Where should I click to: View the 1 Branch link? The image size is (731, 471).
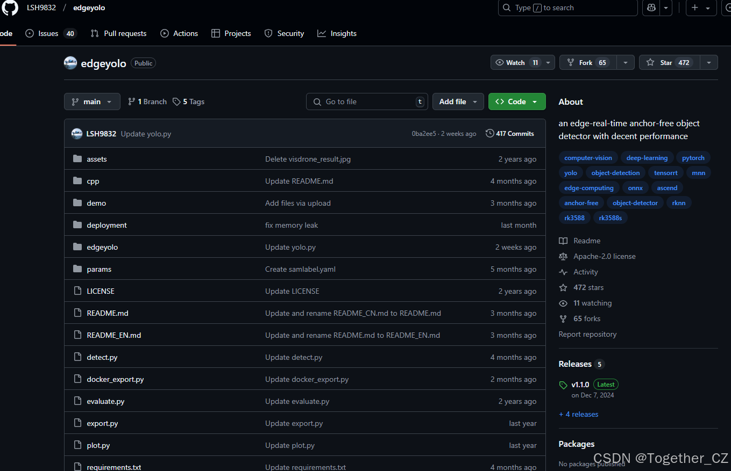tap(147, 102)
